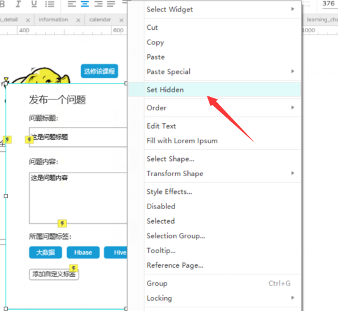Viewport: 338px width, 311px height.
Task: Select Set Hidden menu entry
Action: [x=215, y=90]
